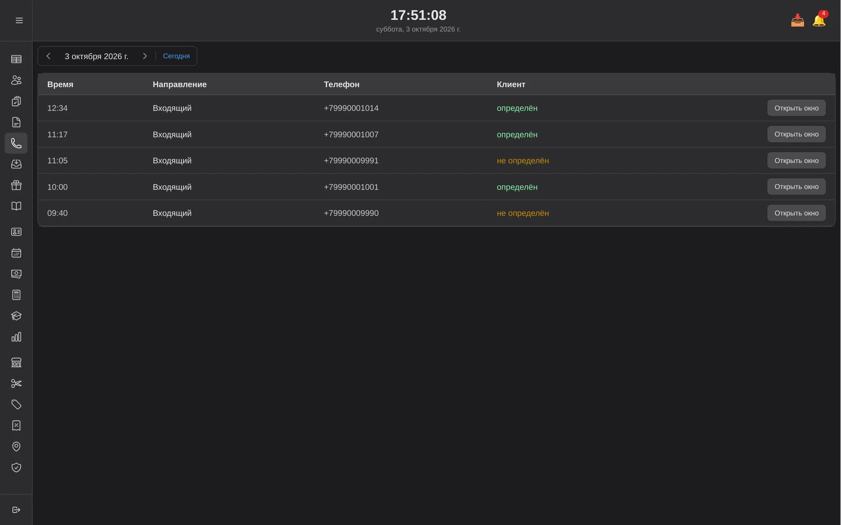This screenshot has height=525, width=841.
Task: Click the red inbox download icon in header
Action: 797,20
